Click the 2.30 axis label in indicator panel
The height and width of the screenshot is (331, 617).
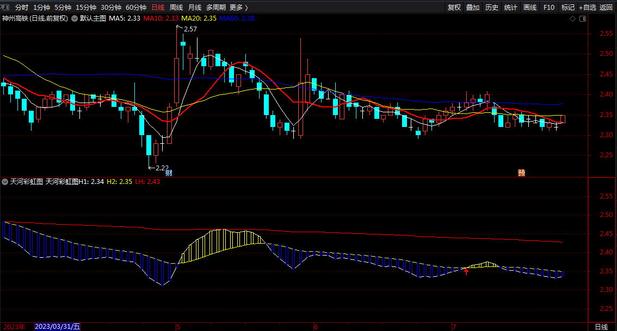606,290
